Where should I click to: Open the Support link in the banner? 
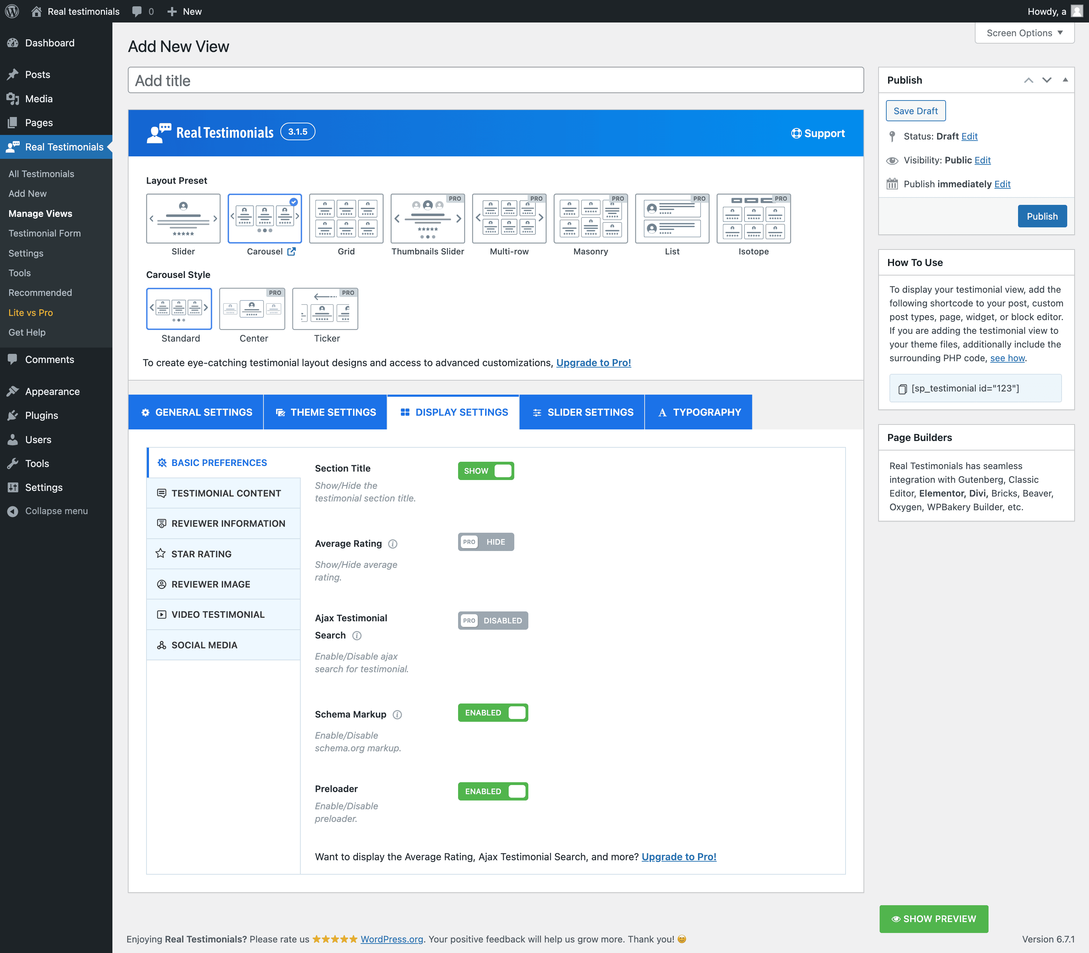pyautogui.click(x=818, y=133)
